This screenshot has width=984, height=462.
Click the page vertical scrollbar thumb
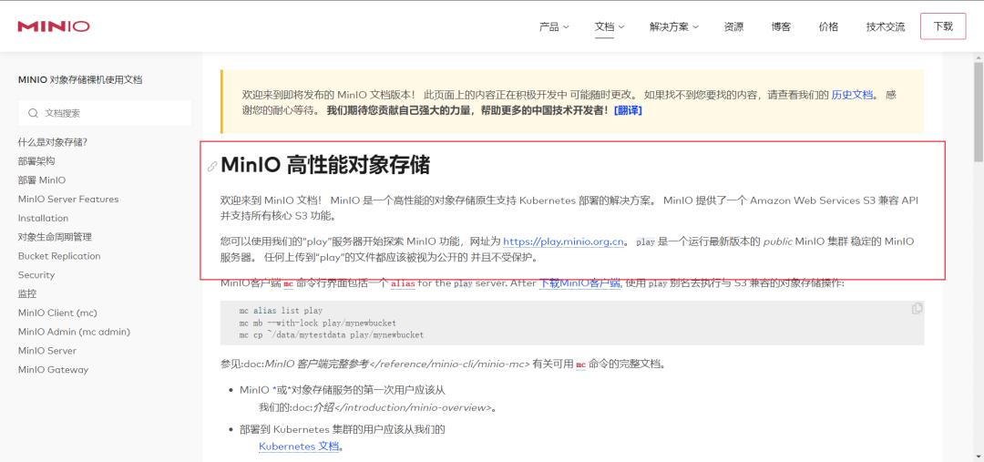979,112
